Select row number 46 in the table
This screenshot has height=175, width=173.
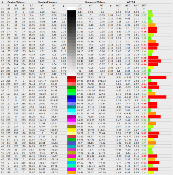2,156
